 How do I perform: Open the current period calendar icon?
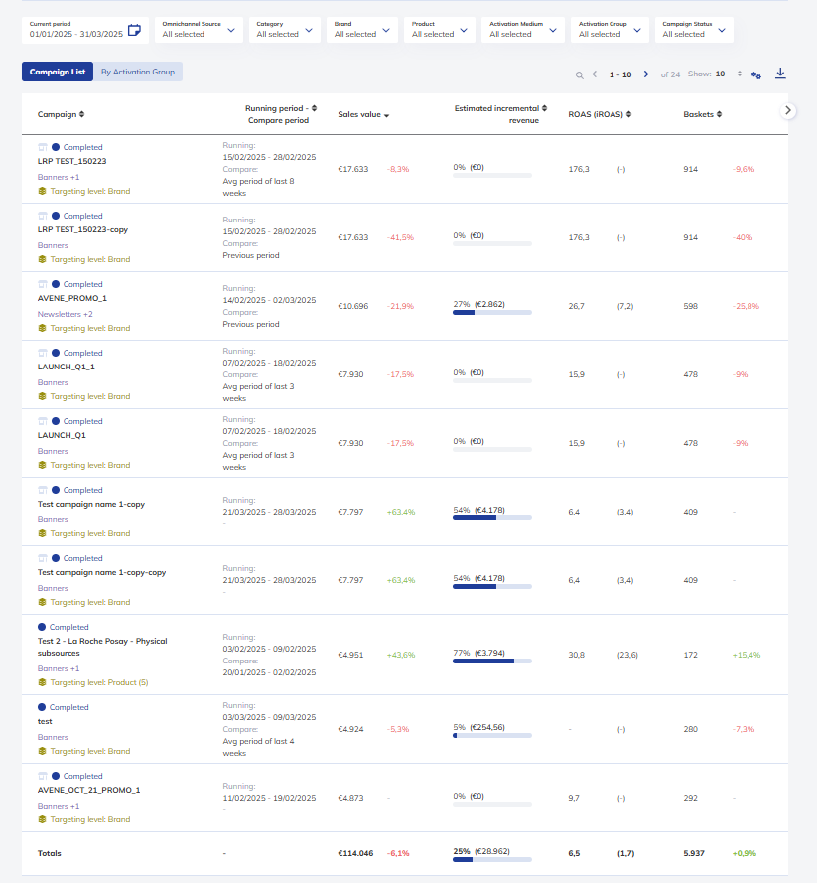(134, 31)
